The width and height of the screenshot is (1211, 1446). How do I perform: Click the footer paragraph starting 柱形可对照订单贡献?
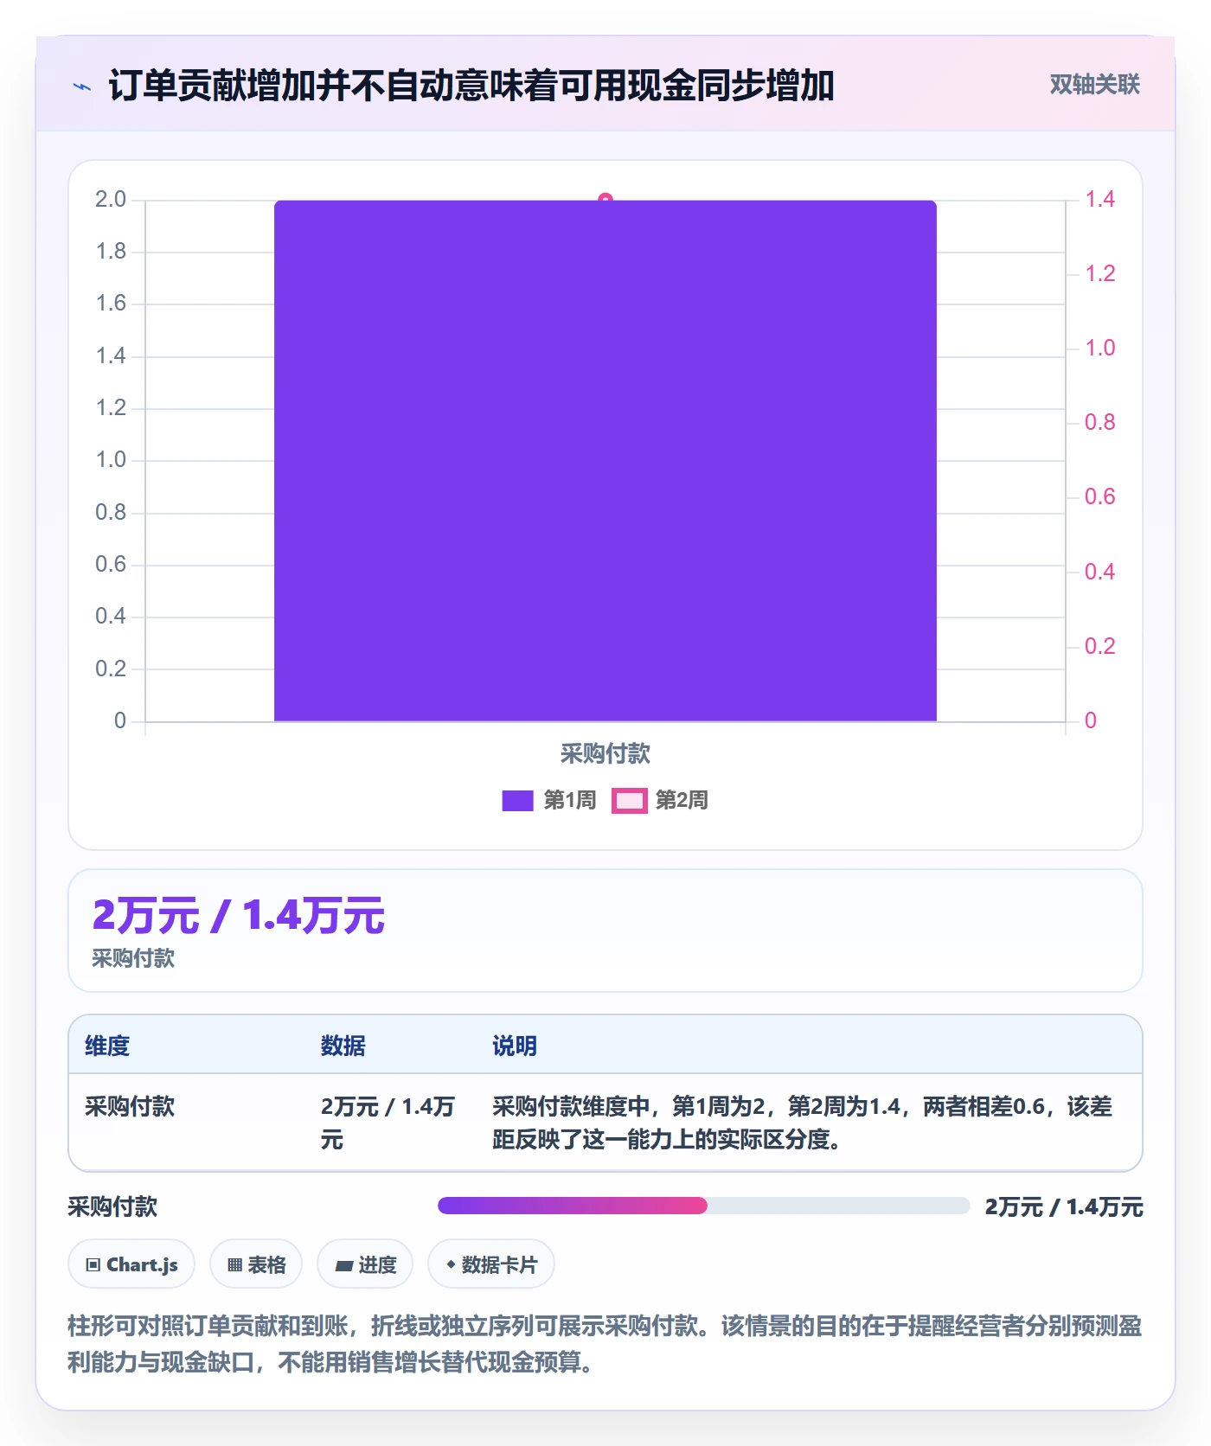coord(605,1344)
